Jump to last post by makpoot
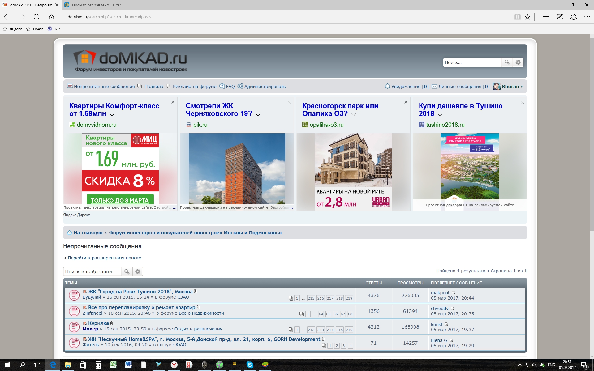The height and width of the screenshot is (371, 594). (453, 293)
